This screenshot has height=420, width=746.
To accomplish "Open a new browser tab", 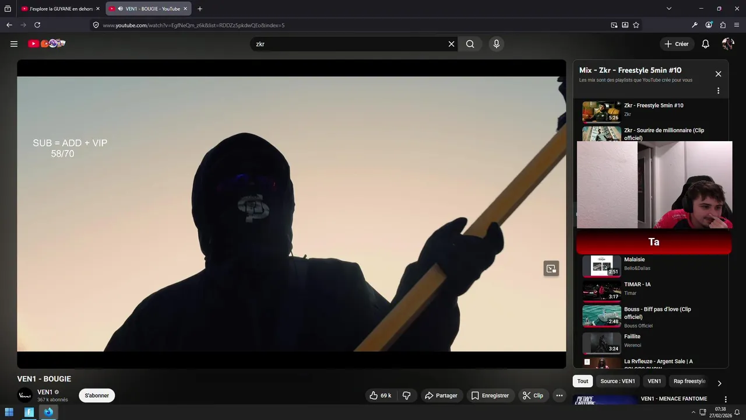I will pos(200,9).
